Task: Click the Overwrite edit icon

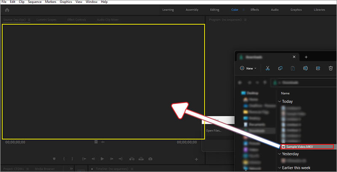Action: point(141,159)
